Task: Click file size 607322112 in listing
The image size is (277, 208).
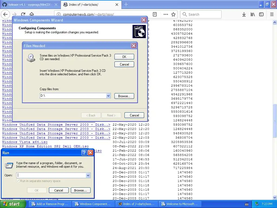Action: (x=183, y=146)
